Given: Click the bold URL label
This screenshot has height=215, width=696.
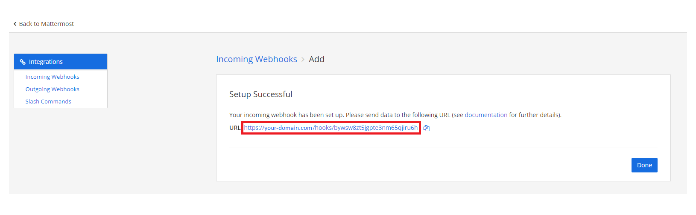Looking at the screenshot, I should [235, 128].
